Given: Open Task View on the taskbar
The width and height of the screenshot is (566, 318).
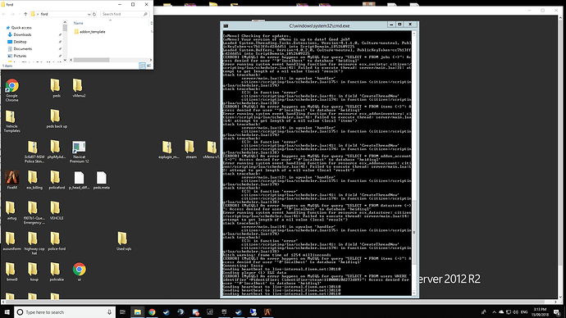Looking at the screenshot, I should 123,312.
